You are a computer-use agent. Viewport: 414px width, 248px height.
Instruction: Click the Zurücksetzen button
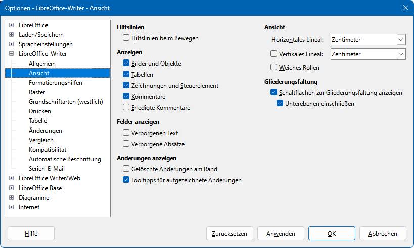(229, 233)
